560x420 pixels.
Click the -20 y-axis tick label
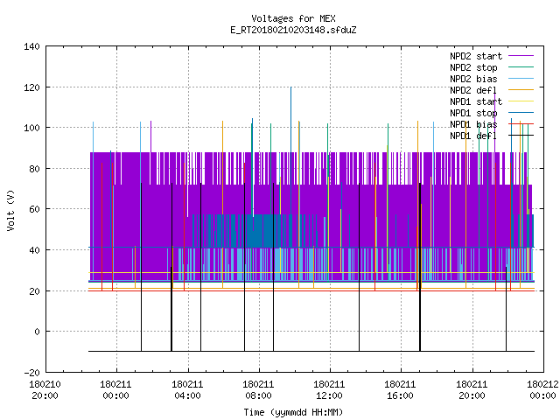coord(31,373)
